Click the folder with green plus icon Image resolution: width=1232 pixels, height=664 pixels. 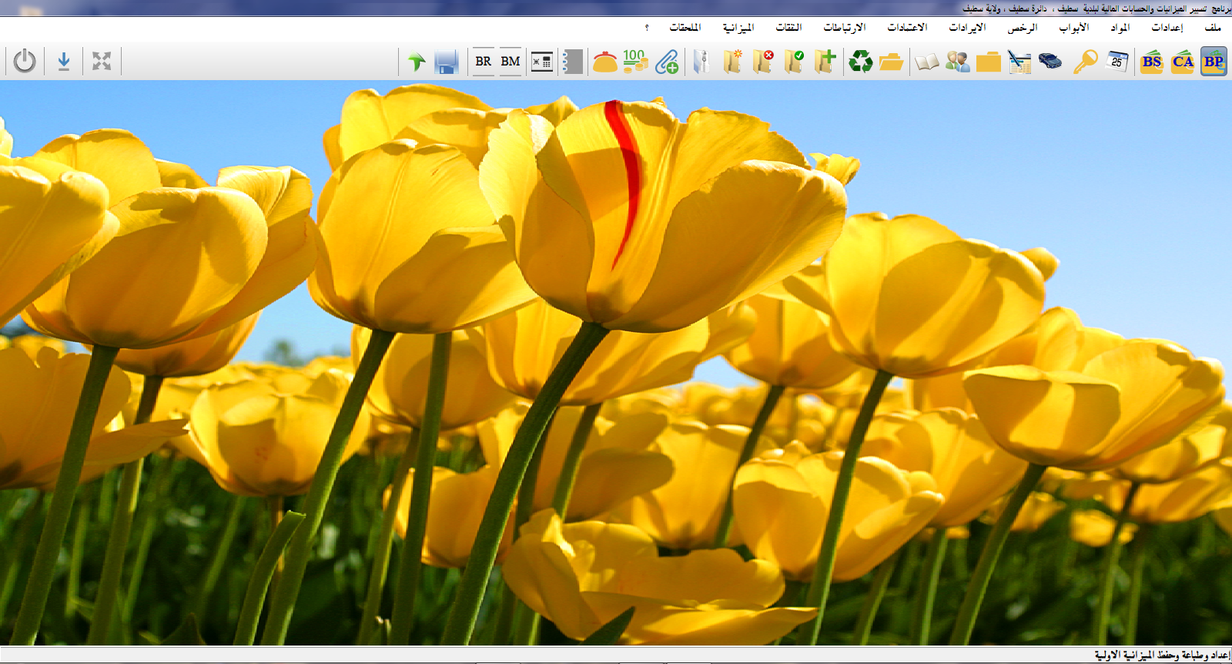(x=825, y=62)
